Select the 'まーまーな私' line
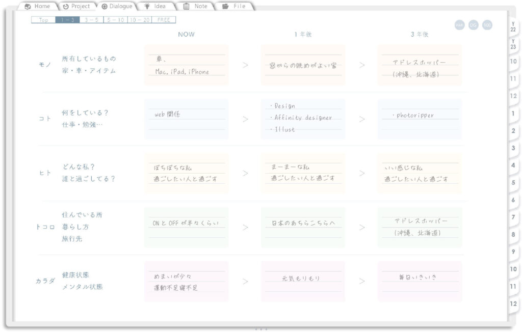This screenshot has width=522, height=332. click(290, 167)
